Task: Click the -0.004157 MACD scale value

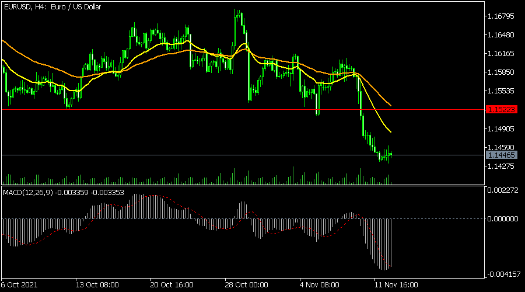Action: click(503, 274)
